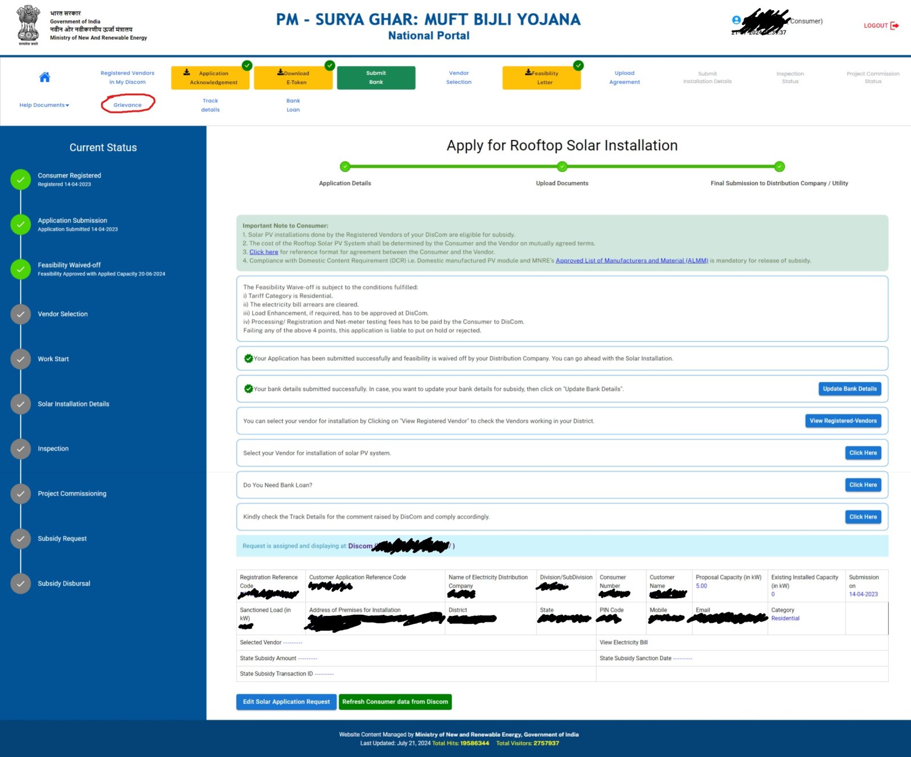Click Consumer Registered green check icon
Screen dimensions: 911x757
click(20, 179)
